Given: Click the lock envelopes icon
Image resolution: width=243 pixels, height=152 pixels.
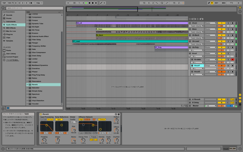Looking at the screenshot, I should click(201, 19).
